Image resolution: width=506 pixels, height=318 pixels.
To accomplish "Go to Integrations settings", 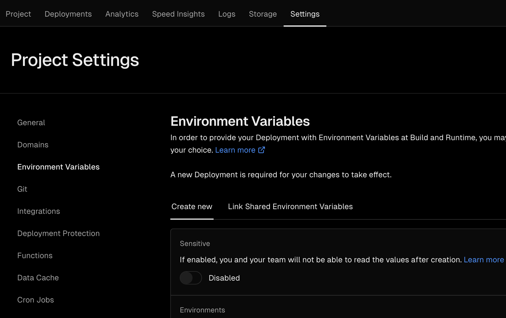I will click(39, 211).
